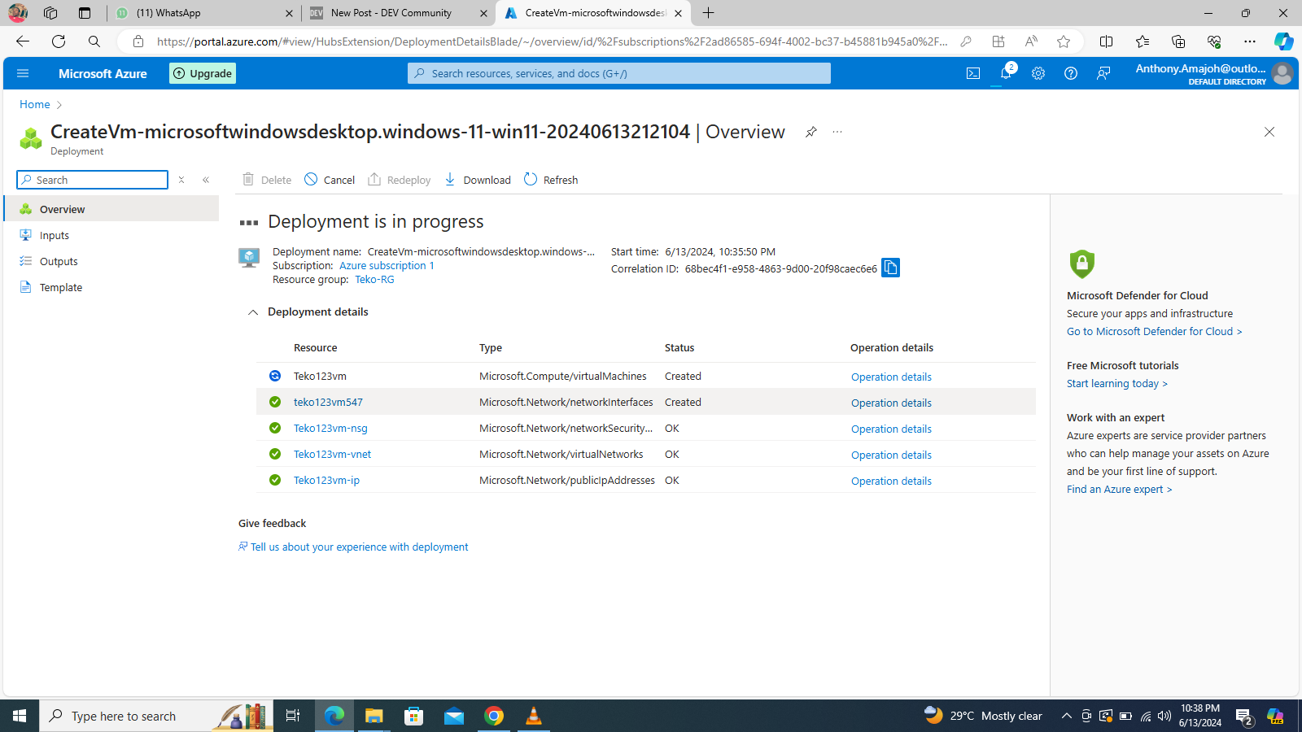Select Overview in the deployment menu

pyautogui.click(x=111, y=209)
